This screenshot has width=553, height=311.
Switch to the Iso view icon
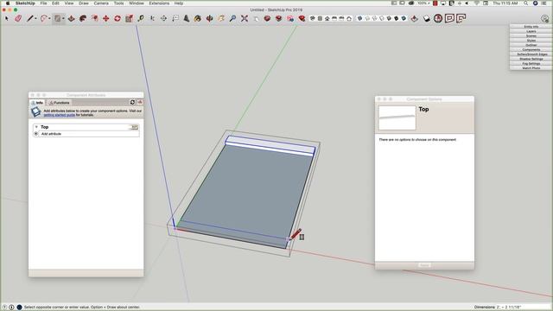click(313, 18)
